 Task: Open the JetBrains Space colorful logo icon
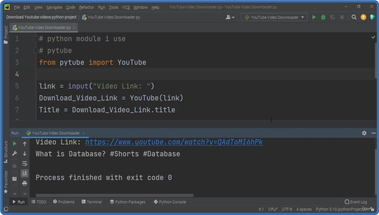click(x=373, y=17)
